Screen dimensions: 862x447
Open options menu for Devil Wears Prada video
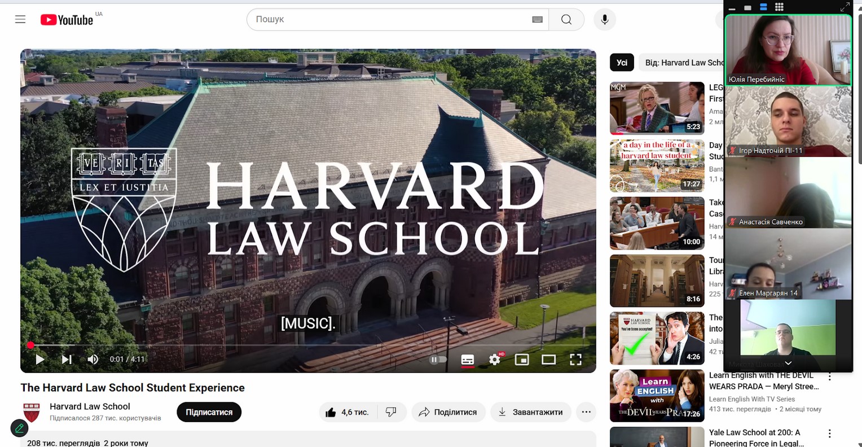coord(829,376)
